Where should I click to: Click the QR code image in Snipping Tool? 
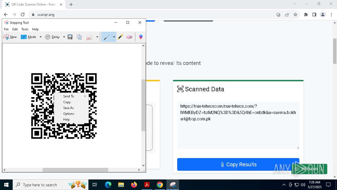[x=64, y=106]
